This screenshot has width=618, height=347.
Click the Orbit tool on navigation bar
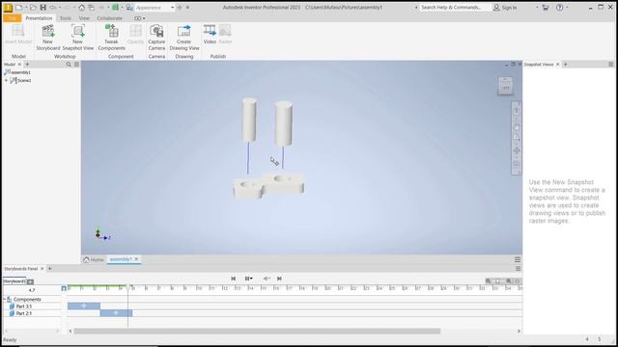coord(517,151)
